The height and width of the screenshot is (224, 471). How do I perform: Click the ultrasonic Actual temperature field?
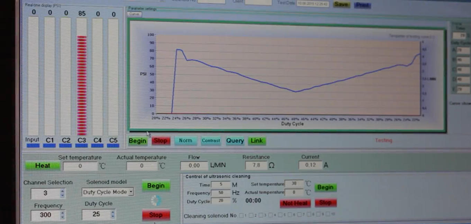(x=294, y=192)
